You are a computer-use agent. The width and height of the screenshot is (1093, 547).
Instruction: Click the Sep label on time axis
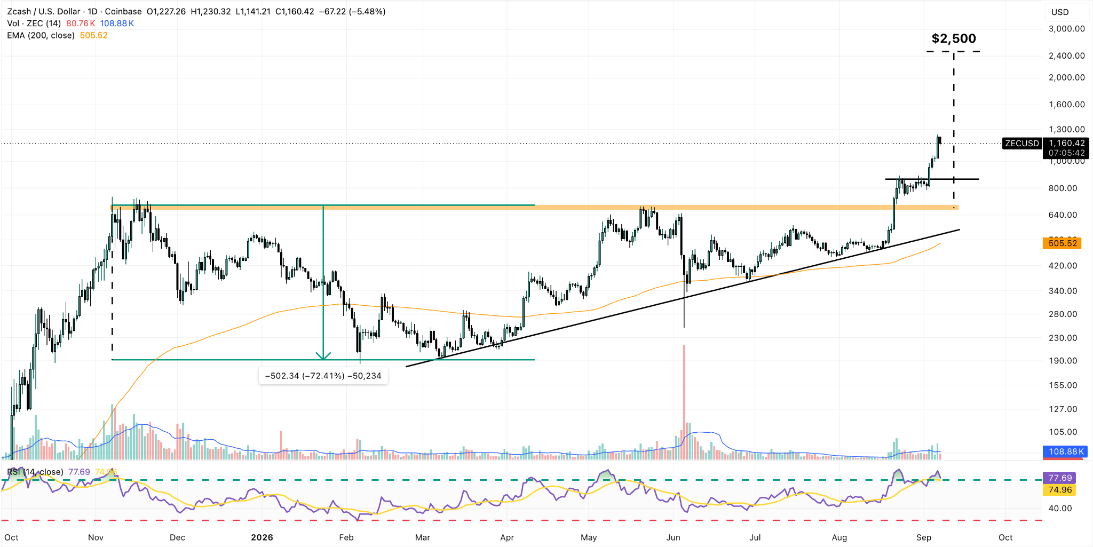point(924,537)
